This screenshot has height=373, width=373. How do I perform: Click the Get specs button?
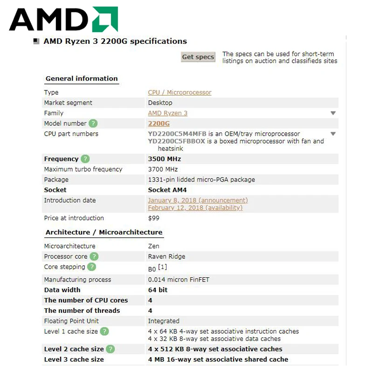[x=198, y=57]
